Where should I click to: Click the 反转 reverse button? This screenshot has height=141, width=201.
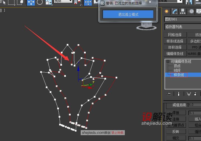pyautogui.click(x=176, y=132)
